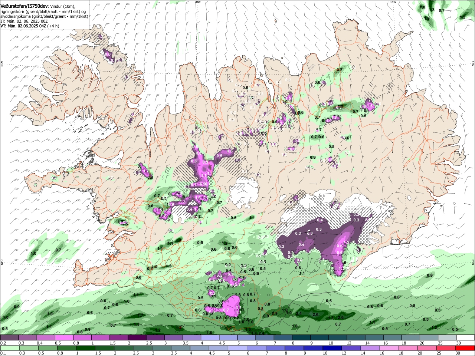Click the '2.6' precipitation value on the map

[x=315, y=314]
